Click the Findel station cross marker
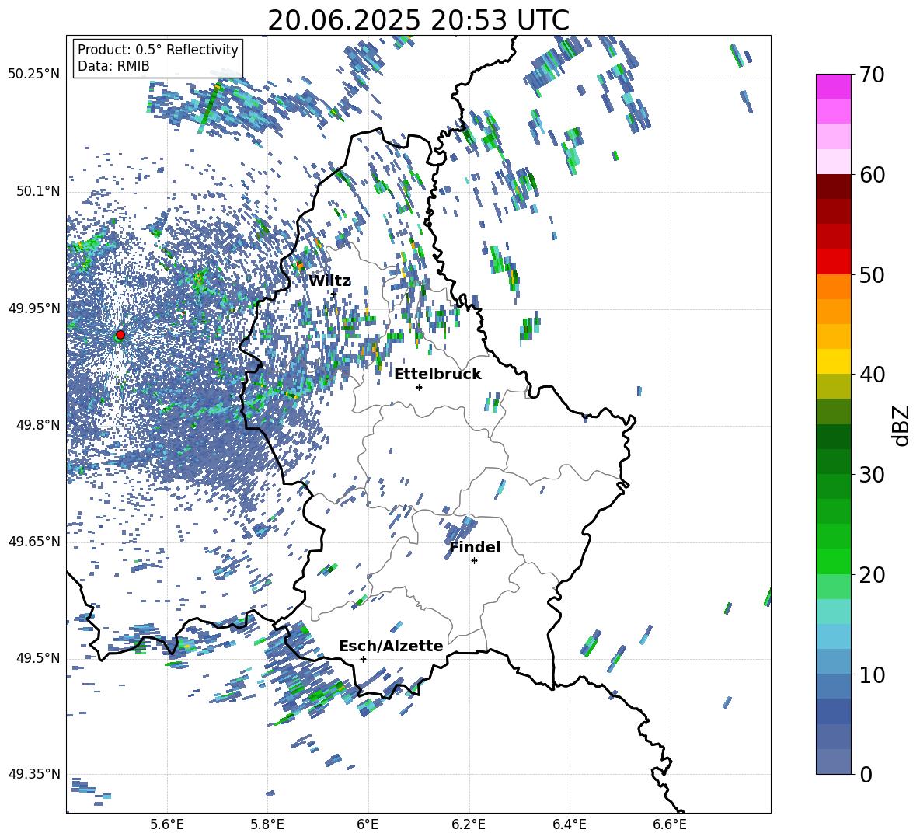 (474, 561)
